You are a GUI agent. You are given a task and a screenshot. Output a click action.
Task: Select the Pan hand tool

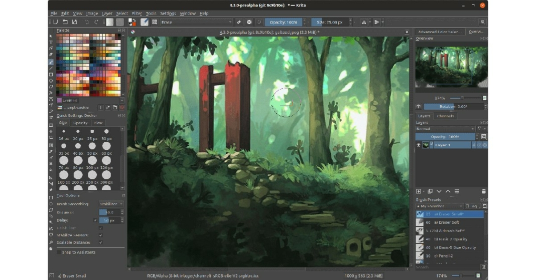[x=51, y=248]
